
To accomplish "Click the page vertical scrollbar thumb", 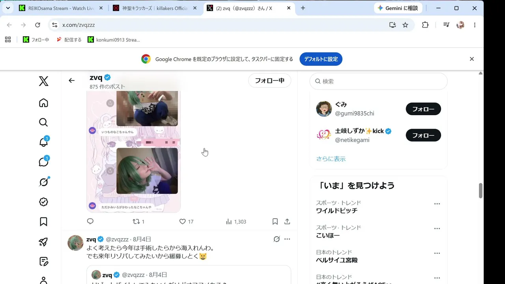I will [x=481, y=191].
